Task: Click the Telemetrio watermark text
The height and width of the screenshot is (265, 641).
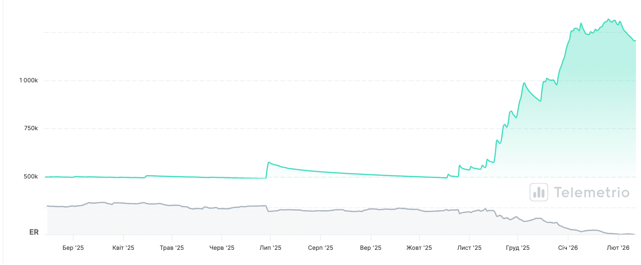Action: tap(591, 192)
